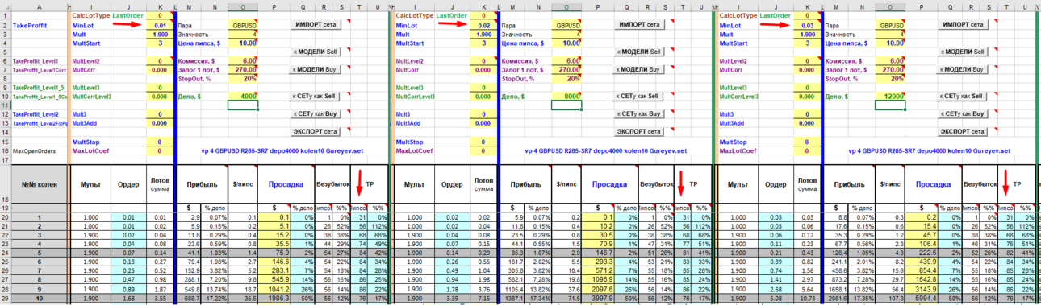Click profit cell 2081.6

click(836, 299)
